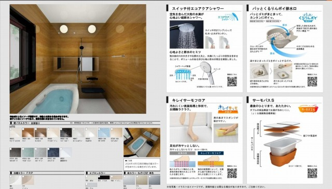Select the black apron color swatch
The image size is (332, 189).
pyautogui.click(x=104, y=178)
